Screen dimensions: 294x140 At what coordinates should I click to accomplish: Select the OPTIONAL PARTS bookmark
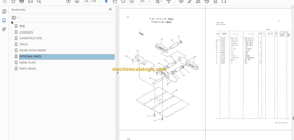pyautogui.click(x=67, y=57)
